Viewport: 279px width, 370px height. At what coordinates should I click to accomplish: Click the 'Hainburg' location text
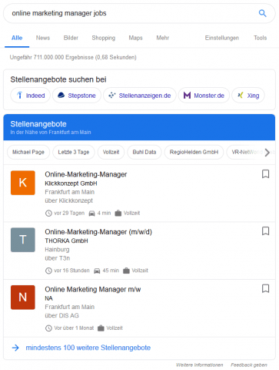point(57,250)
